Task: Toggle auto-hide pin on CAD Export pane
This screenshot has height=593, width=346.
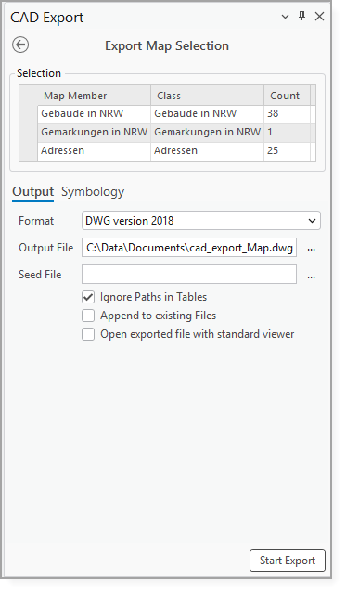Action: [x=301, y=17]
